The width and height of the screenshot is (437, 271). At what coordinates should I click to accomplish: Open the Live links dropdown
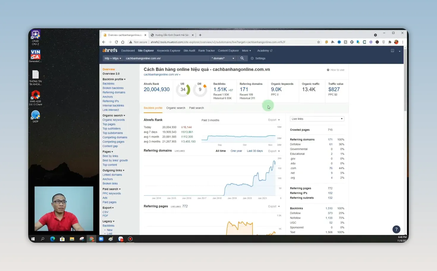tap(317, 119)
